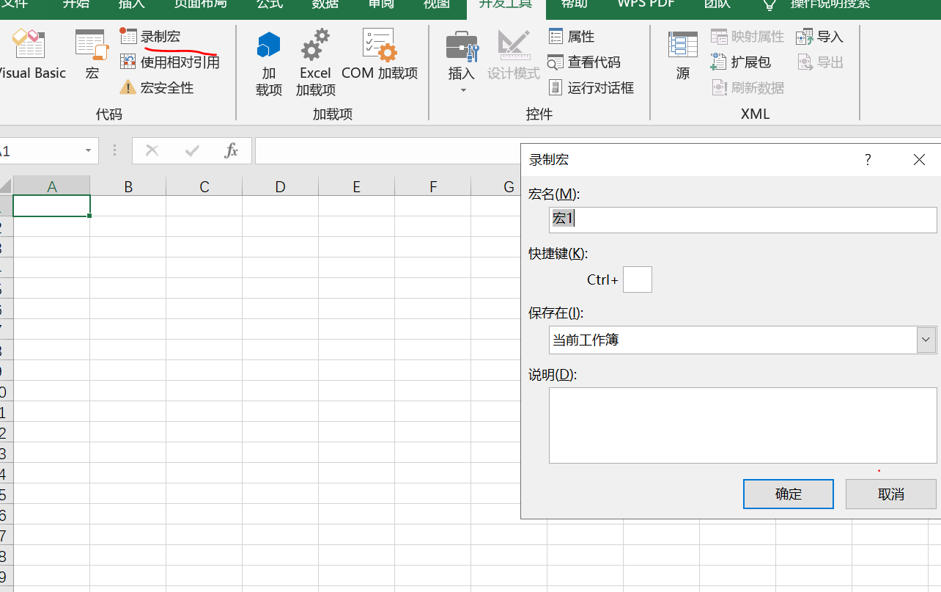Screen dimensions: 941x592
Task: Click 刷新数据 refresh data
Action: 748,88
